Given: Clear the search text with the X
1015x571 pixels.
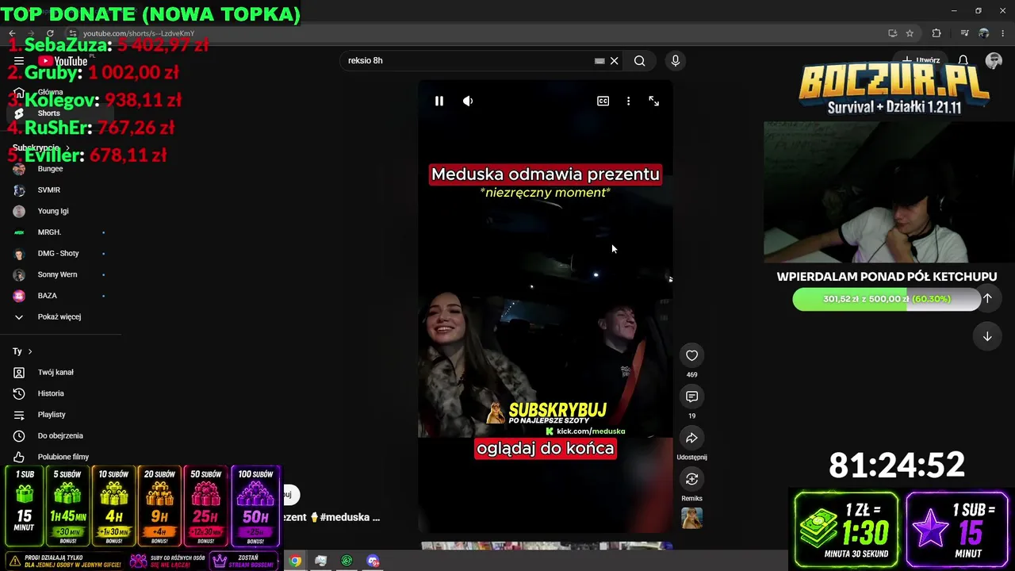Looking at the screenshot, I should (614, 60).
